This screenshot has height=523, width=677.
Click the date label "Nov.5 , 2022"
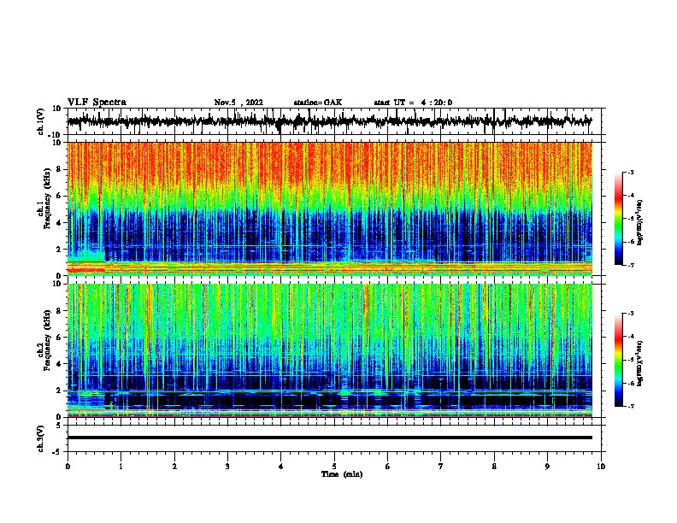pos(238,103)
